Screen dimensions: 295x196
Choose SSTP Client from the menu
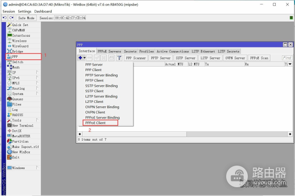[x=94, y=91]
